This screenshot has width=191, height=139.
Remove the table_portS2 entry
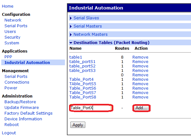coord(140,66)
